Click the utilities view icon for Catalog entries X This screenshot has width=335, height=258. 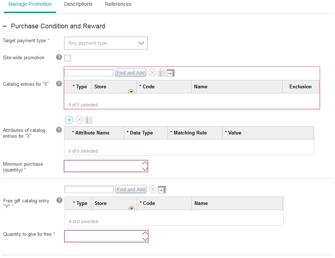[x=171, y=73]
